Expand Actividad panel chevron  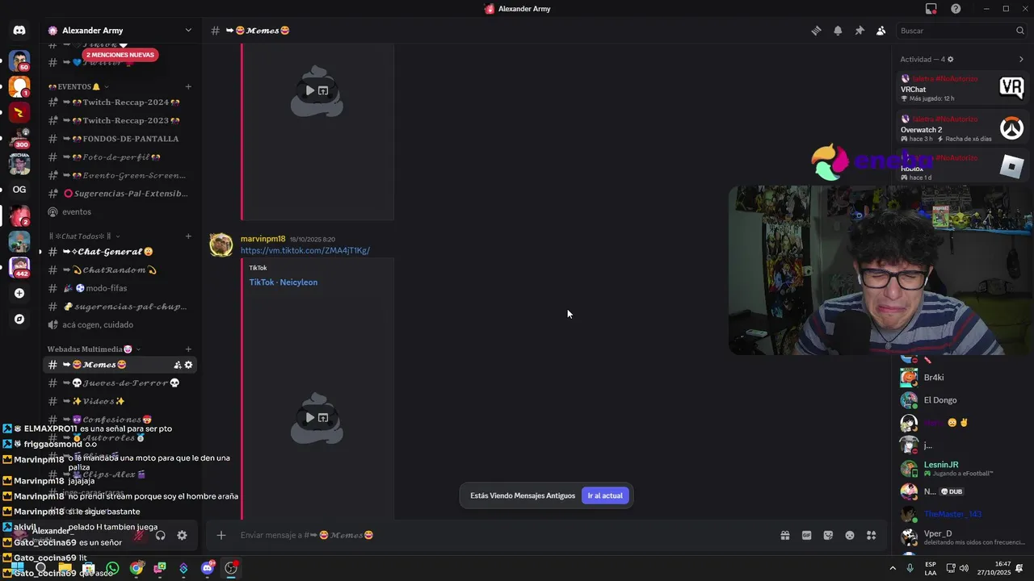[x=1021, y=59]
